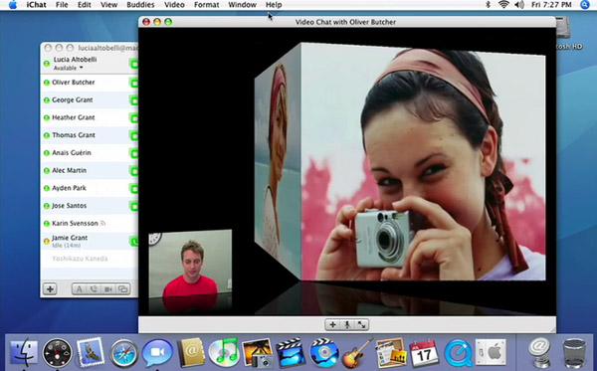
Task: Select buddy Anaïs Guérin
Action: [90, 153]
